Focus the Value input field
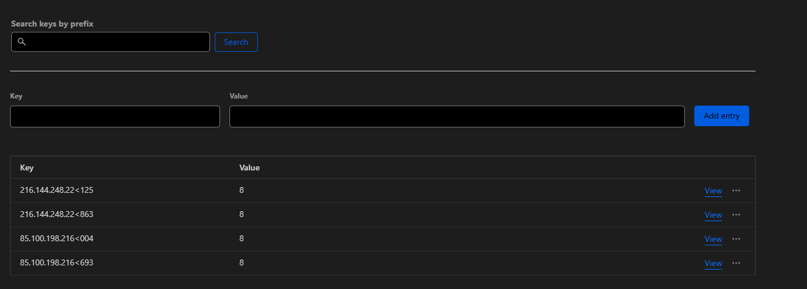The image size is (807, 289). pyautogui.click(x=457, y=116)
